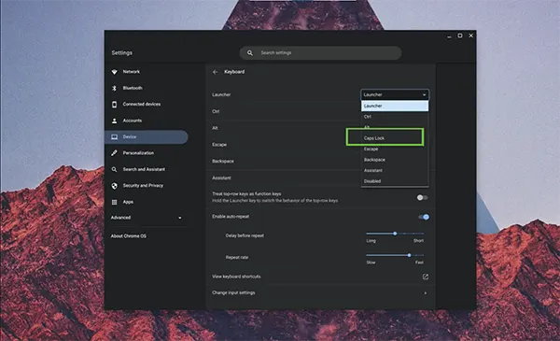Open the Network settings section

[x=132, y=72]
